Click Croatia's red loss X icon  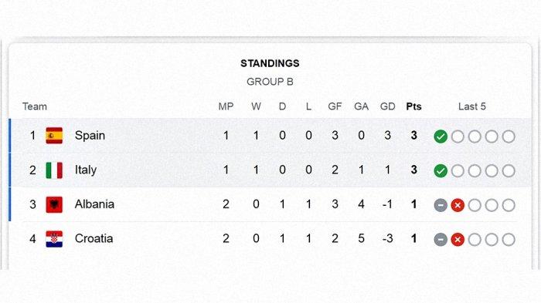pyautogui.click(x=458, y=240)
